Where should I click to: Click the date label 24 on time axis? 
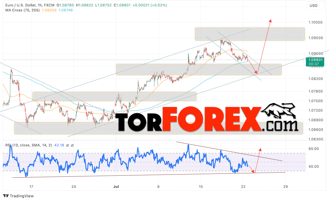point(74,187)
